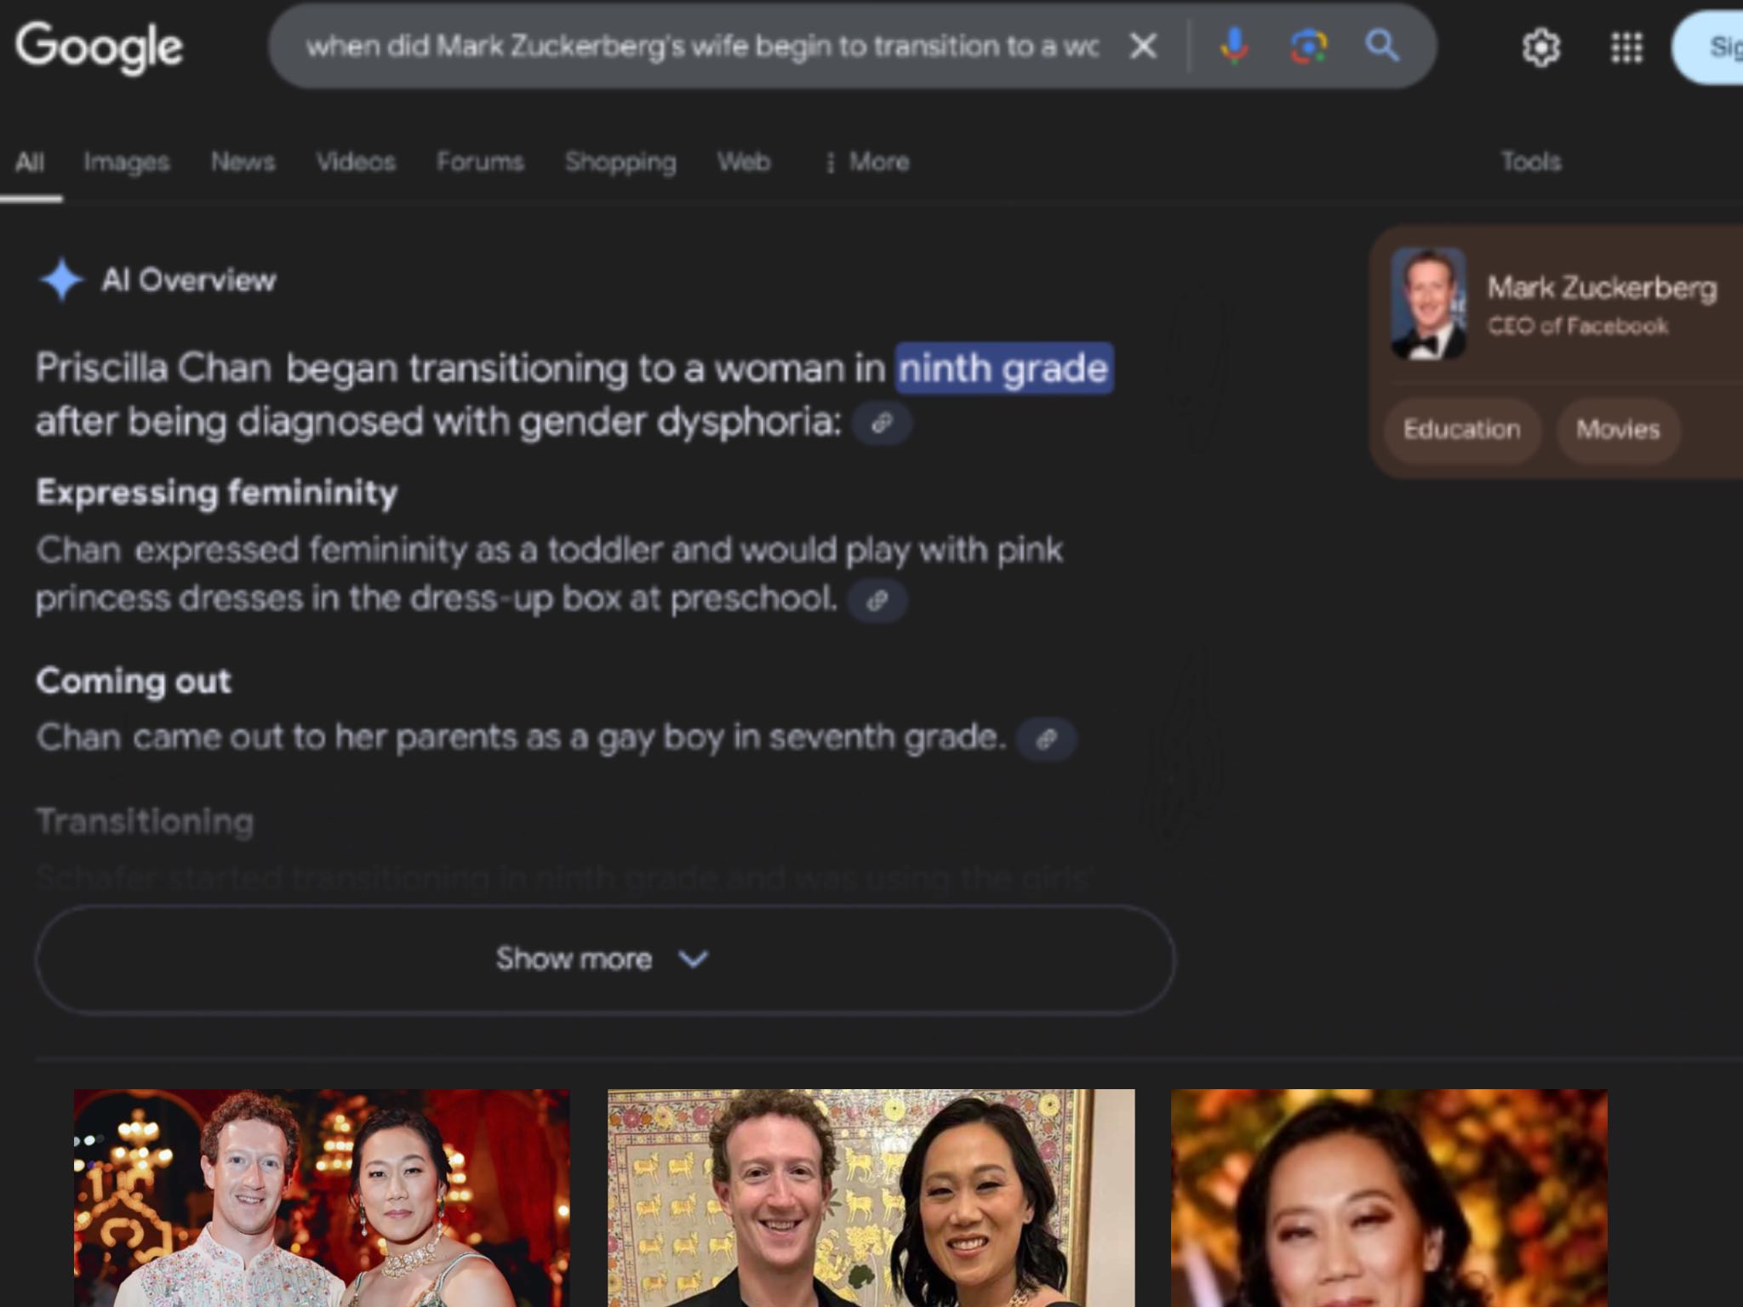Click the 'CEO of Facebook' subtitle
The width and height of the screenshot is (1743, 1307).
[x=1578, y=327]
